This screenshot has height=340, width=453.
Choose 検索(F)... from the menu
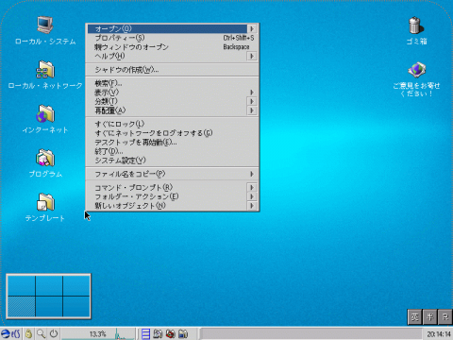[172, 83]
